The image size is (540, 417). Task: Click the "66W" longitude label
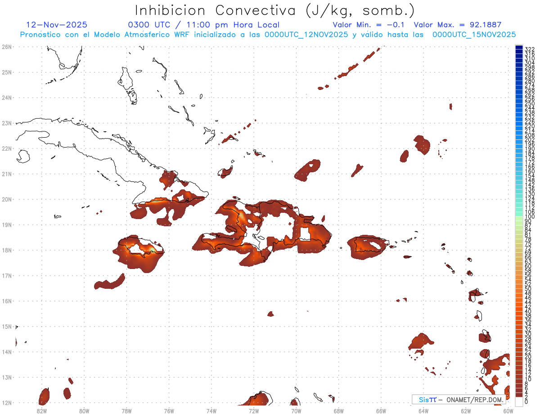[x=381, y=411]
